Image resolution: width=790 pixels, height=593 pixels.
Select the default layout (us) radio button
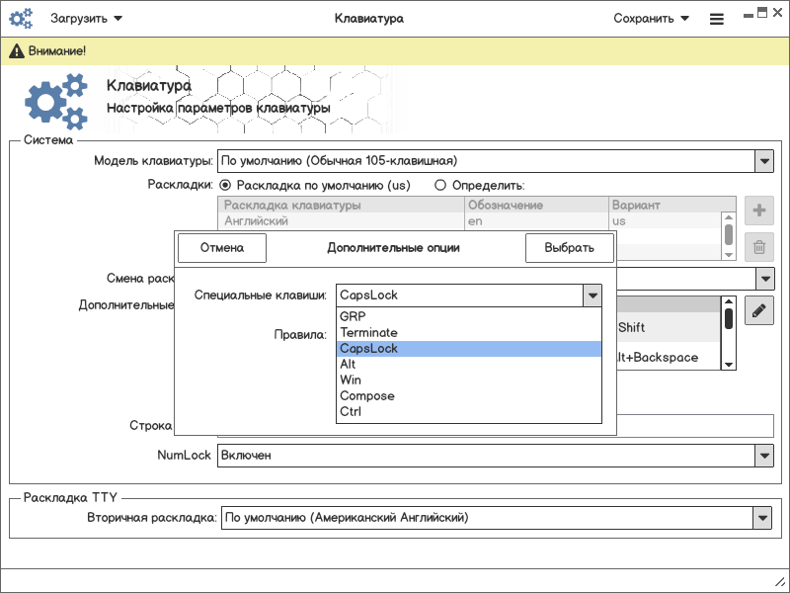tap(225, 185)
